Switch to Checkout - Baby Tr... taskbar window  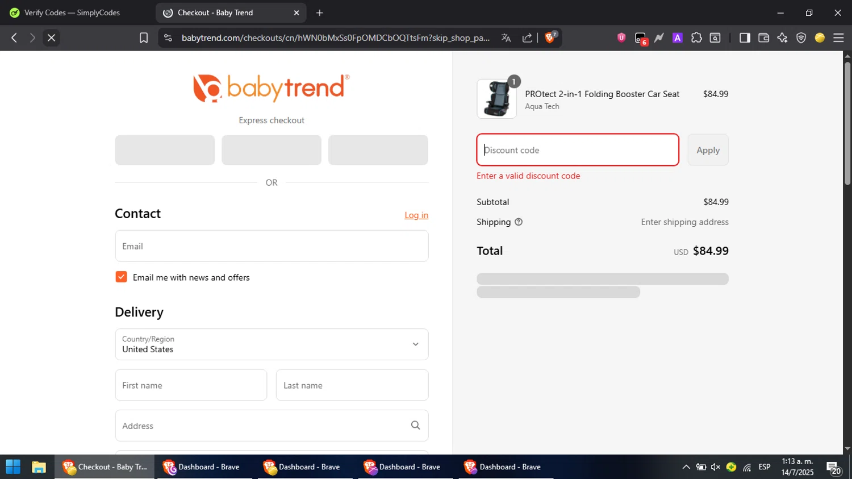[105, 467]
